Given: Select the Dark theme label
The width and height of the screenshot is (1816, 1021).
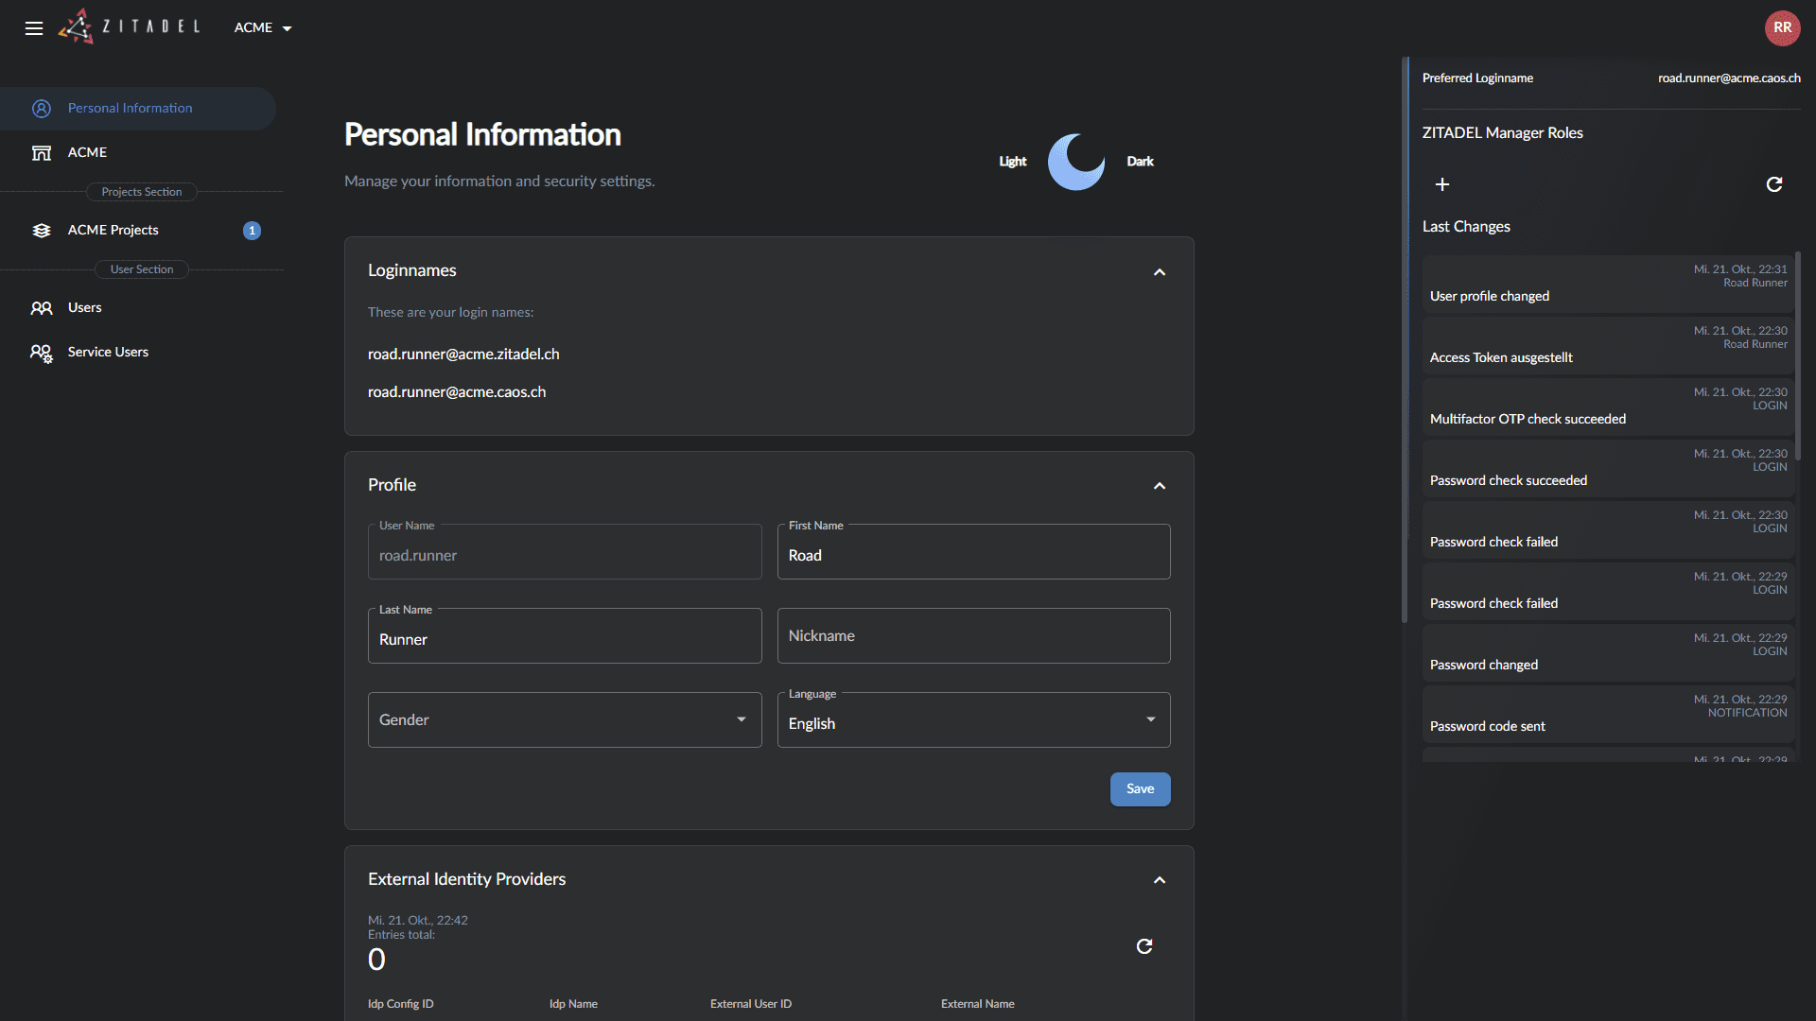Looking at the screenshot, I should tap(1140, 162).
